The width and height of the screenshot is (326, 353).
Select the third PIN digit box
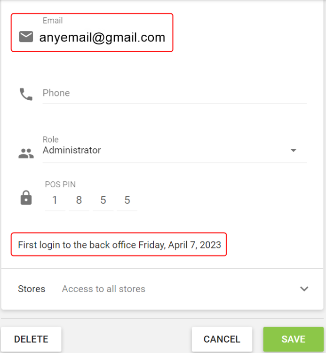pyautogui.click(x=103, y=201)
